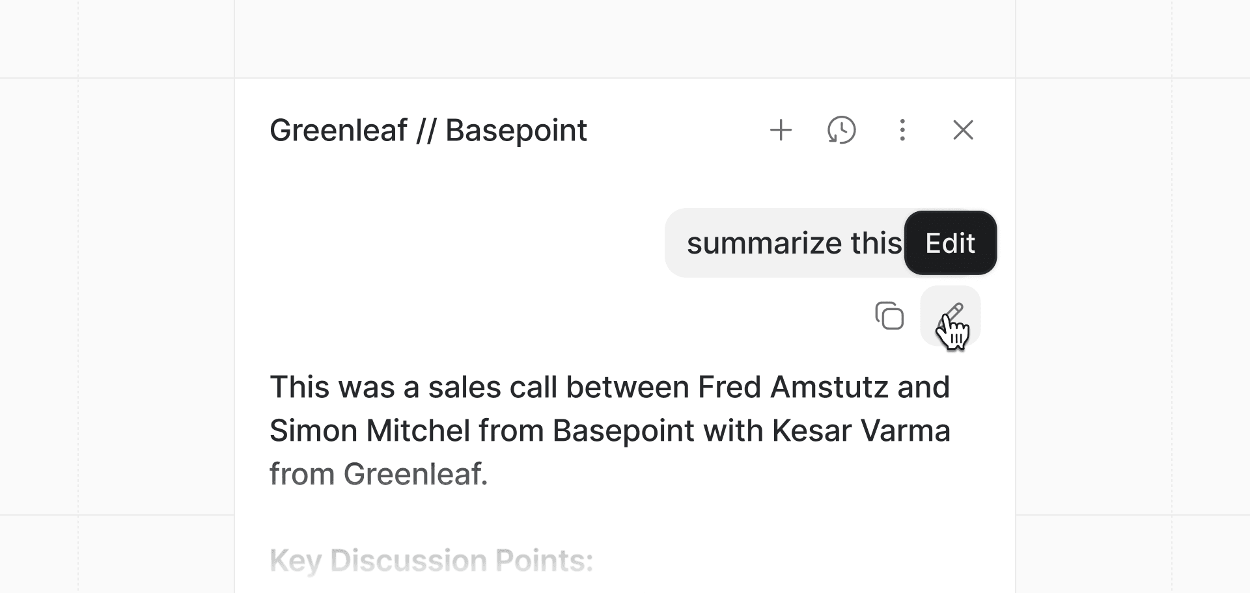Select the summarize this message bubble
Viewport: 1250px width, 593px height.
click(781, 243)
